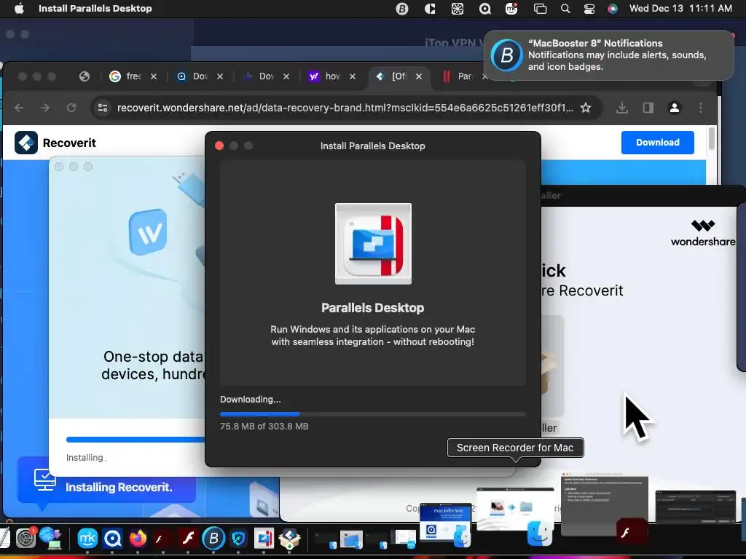The image size is (746, 559).
Task: Launch Firefox from the Dock
Action: pyautogui.click(x=138, y=539)
